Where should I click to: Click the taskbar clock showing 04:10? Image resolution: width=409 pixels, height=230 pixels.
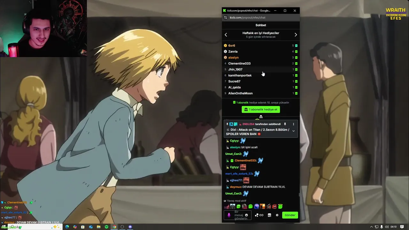pos(394,227)
